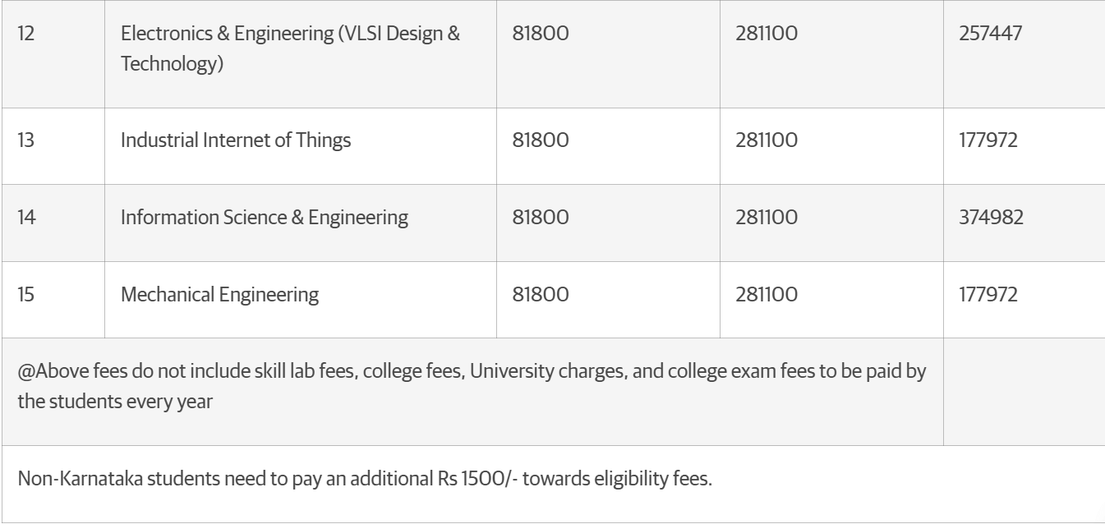
Task: Click 81800 in Industrial Internet of Things row
Action: pyautogui.click(x=540, y=140)
